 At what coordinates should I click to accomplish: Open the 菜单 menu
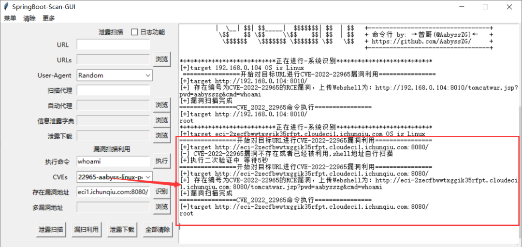pyautogui.click(x=10, y=18)
